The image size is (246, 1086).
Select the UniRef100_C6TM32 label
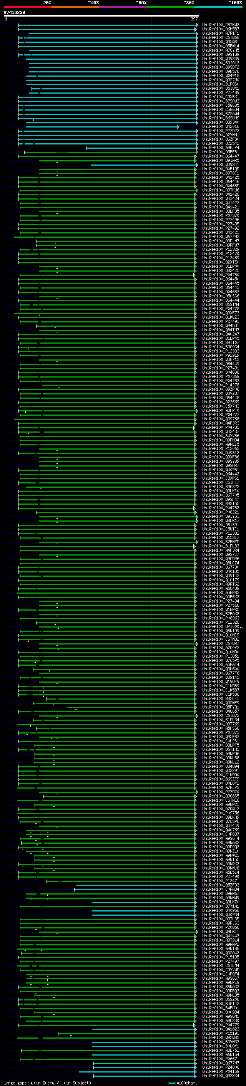pos(220,639)
